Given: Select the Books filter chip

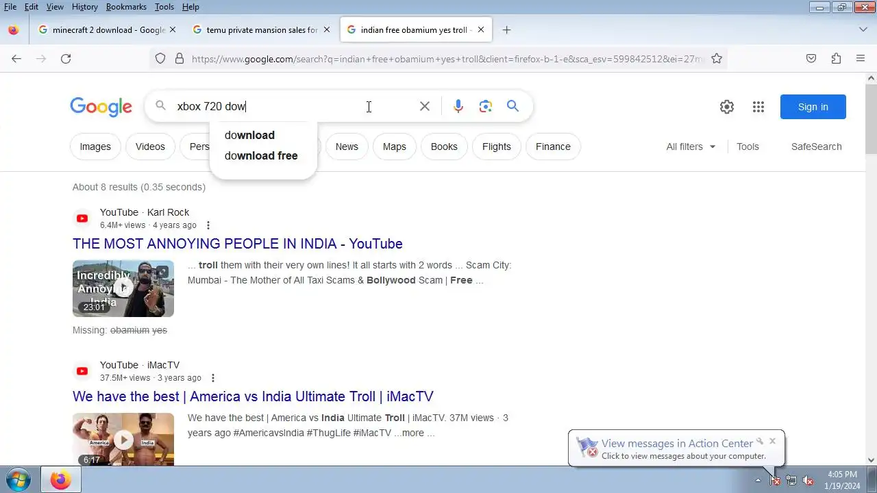Looking at the screenshot, I should coord(444,147).
